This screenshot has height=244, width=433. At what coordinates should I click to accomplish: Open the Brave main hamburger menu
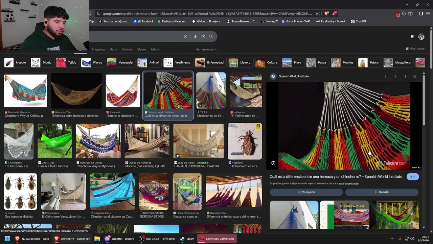click(x=428, y=14)
